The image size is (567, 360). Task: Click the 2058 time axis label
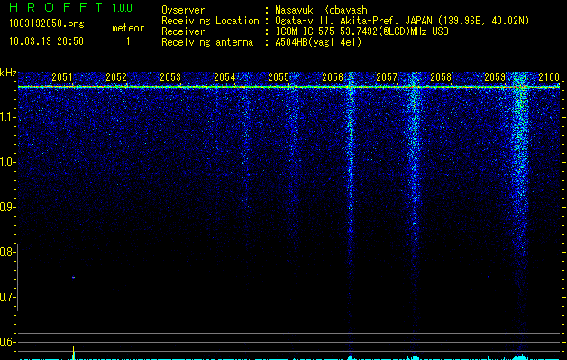(441, 77)
